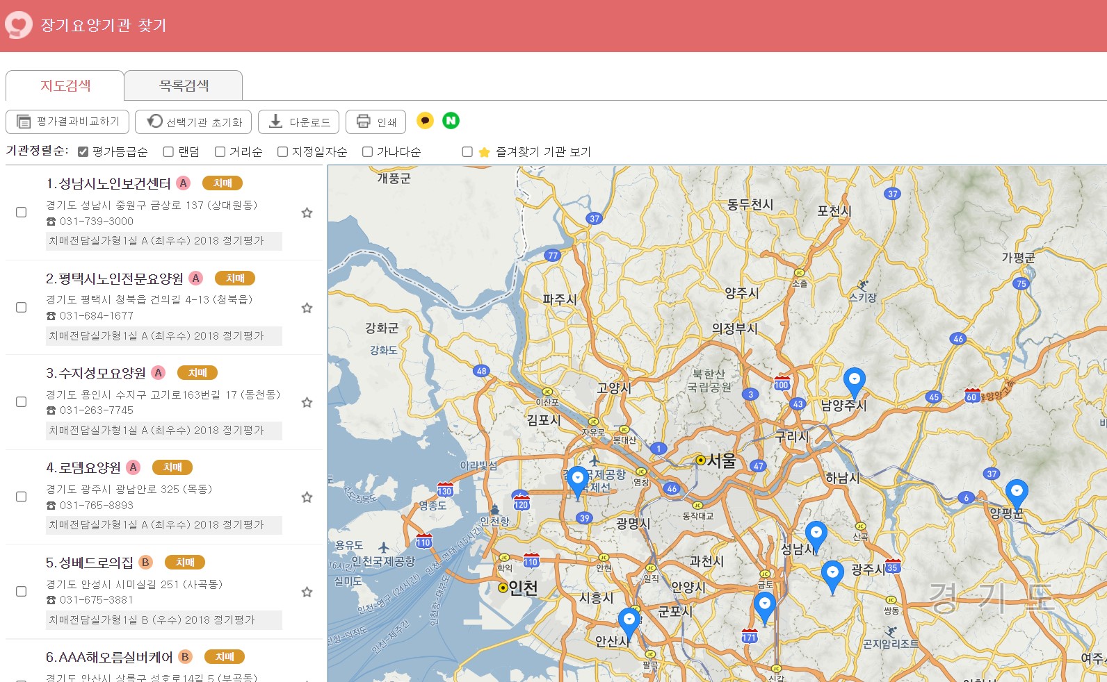Open 6.AAA해오름실버케어 listing

point(108,657)
